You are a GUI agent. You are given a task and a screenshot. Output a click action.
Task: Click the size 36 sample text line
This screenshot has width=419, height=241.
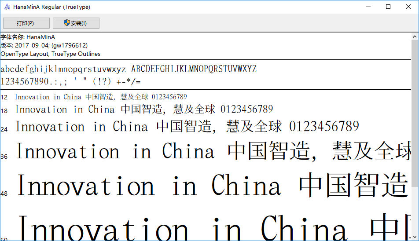click(x=213, y=151)
